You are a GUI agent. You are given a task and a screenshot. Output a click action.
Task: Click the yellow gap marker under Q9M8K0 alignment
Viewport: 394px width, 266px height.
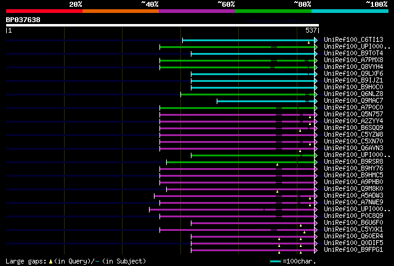pyautogui.click(x=277, y=192)
